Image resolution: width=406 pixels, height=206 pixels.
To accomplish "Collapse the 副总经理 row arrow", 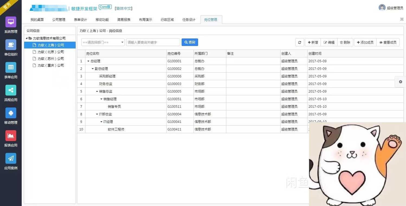I will 93,69.
